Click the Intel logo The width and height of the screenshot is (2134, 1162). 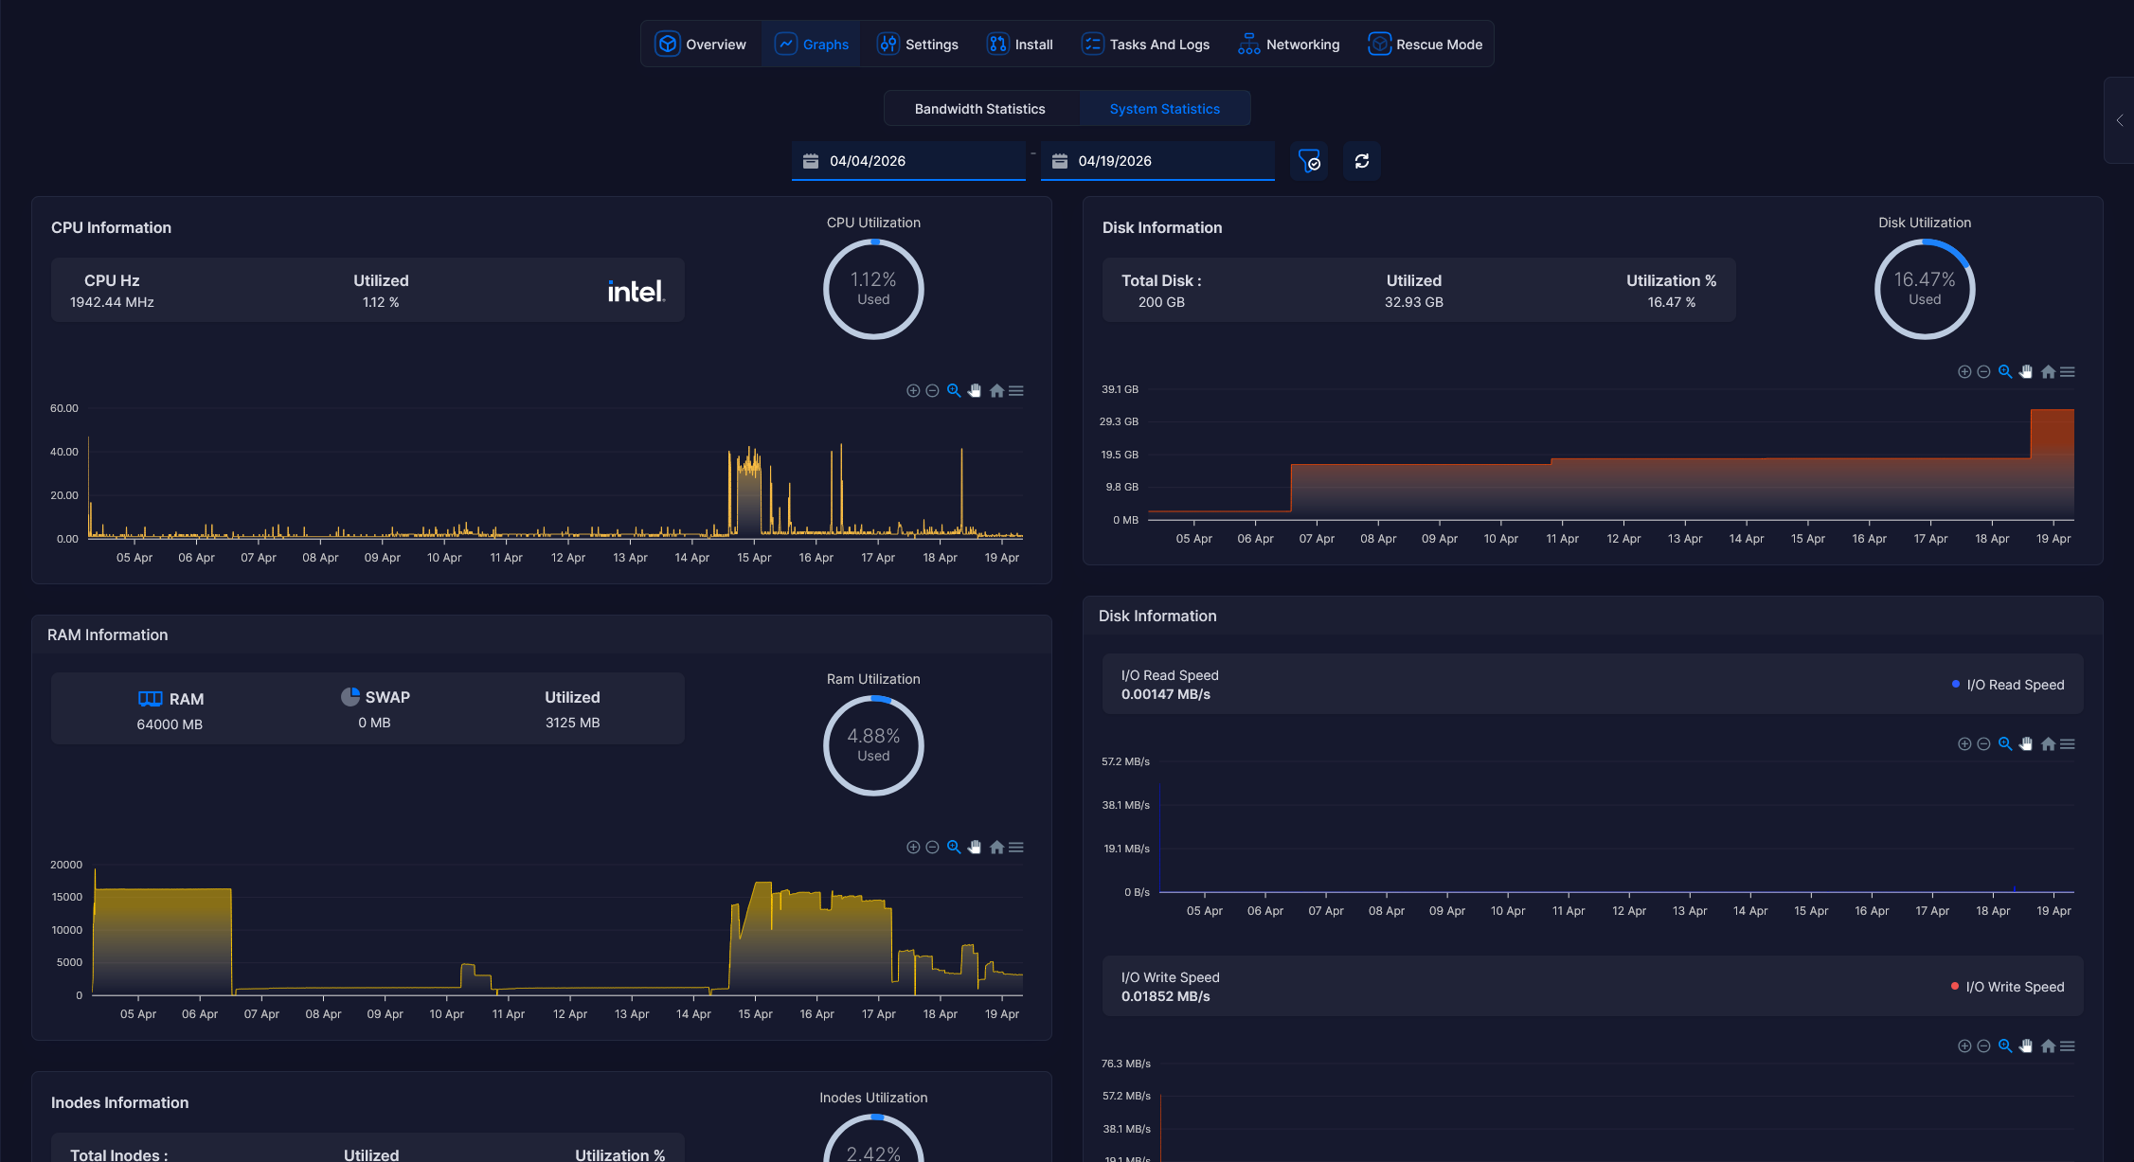pyautogui.click(x=637, y=291)
